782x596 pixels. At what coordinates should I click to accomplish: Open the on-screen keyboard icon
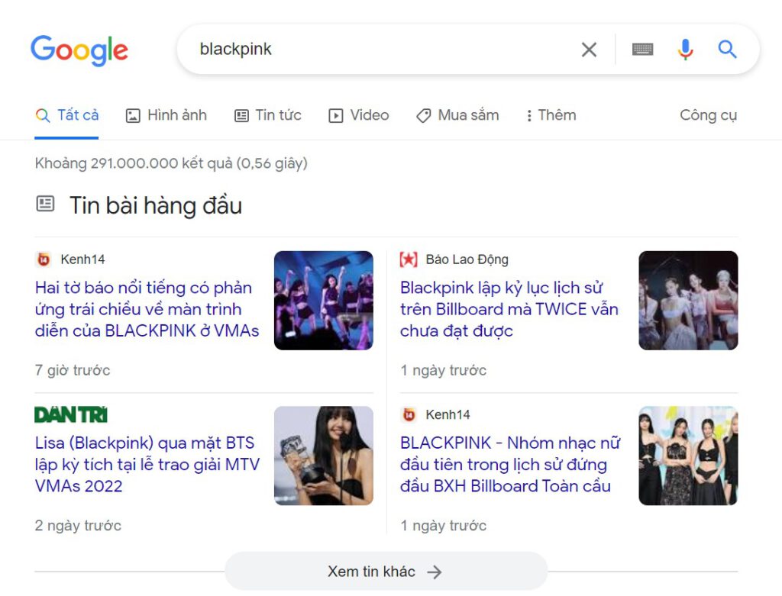[642, 49]
